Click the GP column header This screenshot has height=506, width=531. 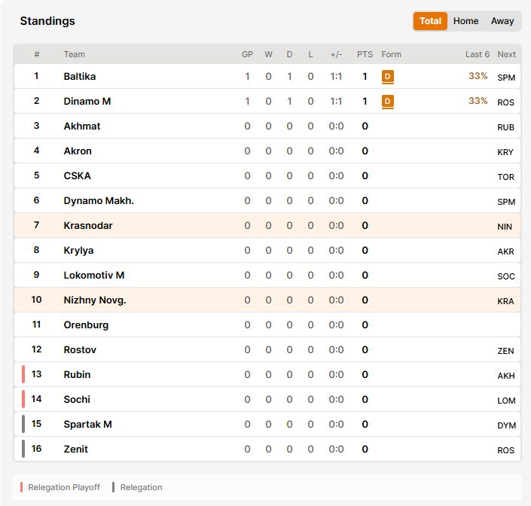[247, 54]
